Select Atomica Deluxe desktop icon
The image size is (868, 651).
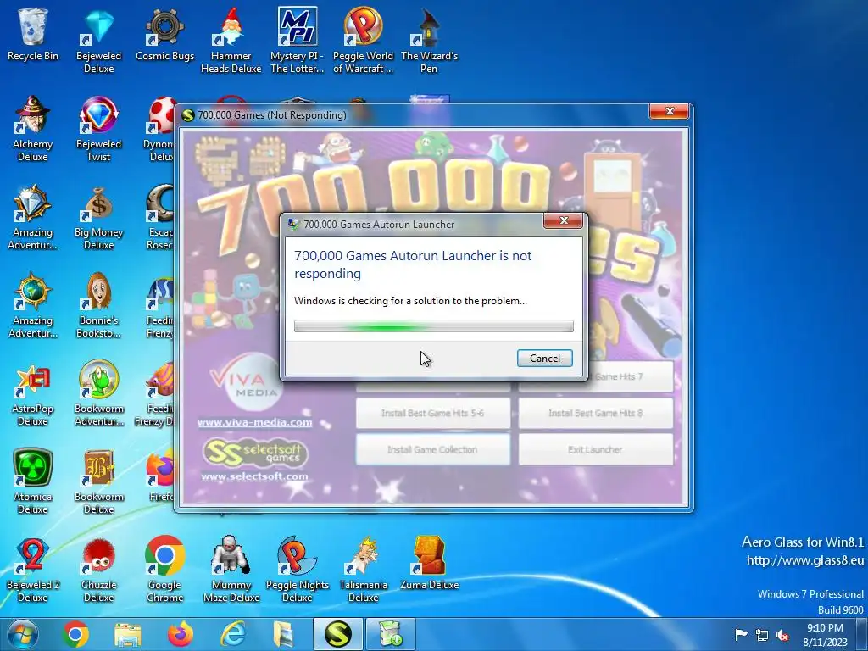[33, 481]
